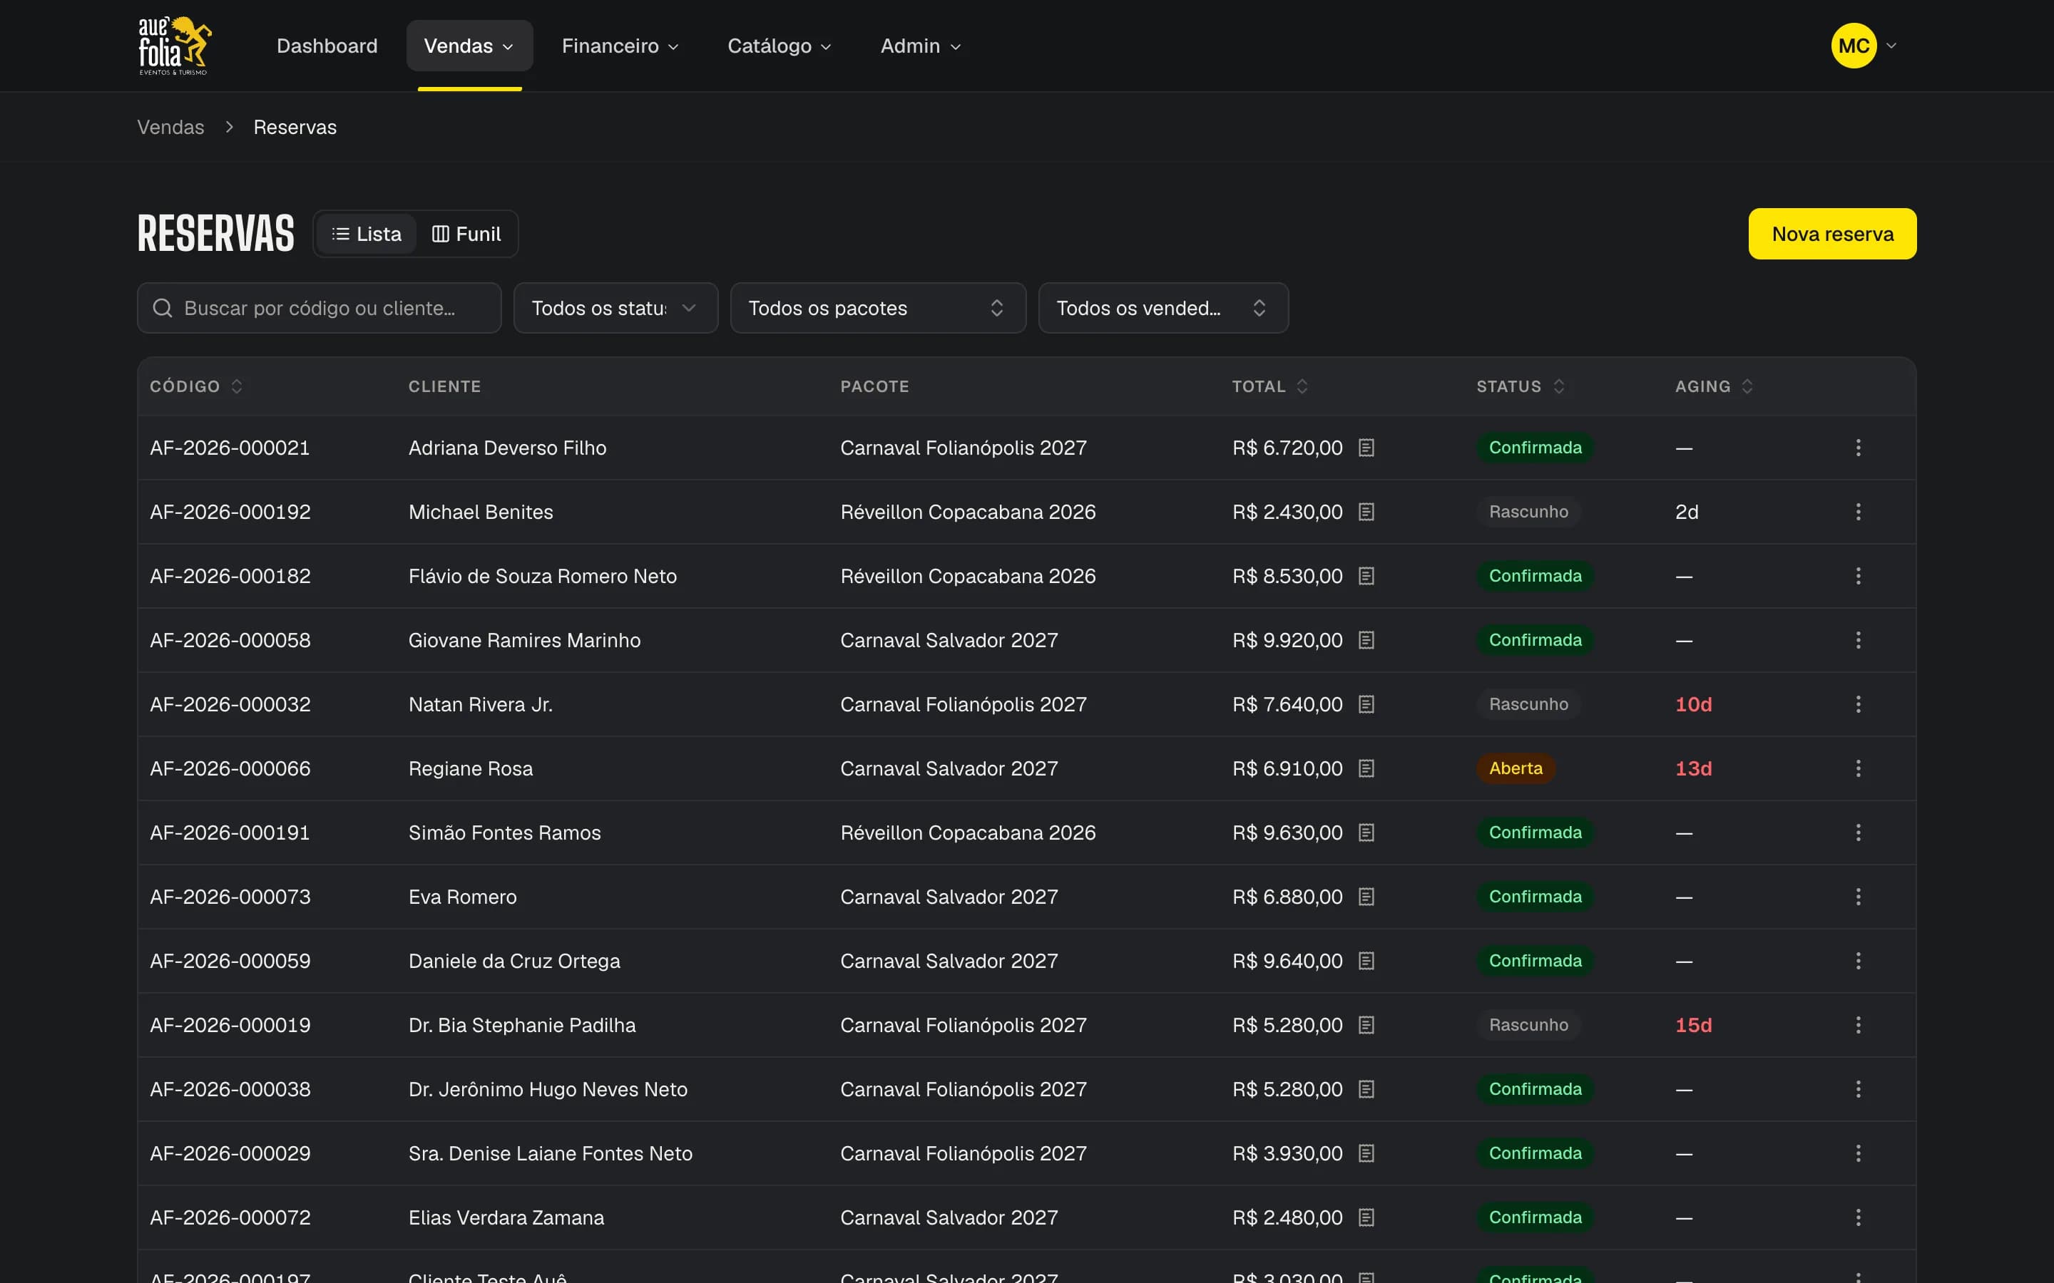
Task: Open the Vendas menu
Action: 469,46
